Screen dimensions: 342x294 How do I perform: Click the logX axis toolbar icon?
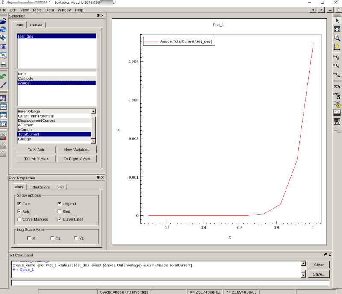coord(337,56)
